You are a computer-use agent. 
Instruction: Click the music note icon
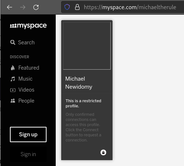pyautogui.click(x=13, y=79)
